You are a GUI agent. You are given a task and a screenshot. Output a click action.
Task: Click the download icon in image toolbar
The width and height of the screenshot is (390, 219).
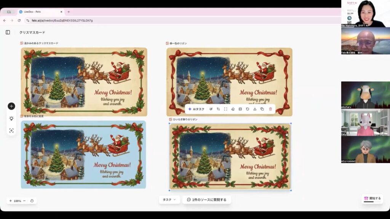[x=255, y=109]
